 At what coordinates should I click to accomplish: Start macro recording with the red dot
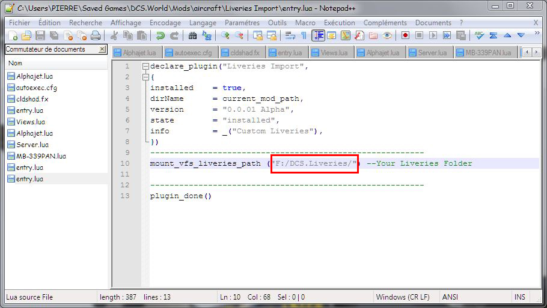point(405,35)
